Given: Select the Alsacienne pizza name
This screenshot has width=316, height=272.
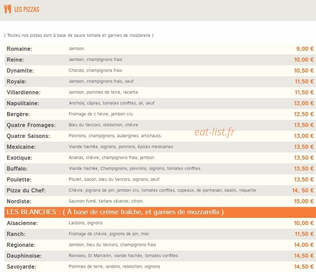Looking at the screenshot, I should [x=22, y=223].
